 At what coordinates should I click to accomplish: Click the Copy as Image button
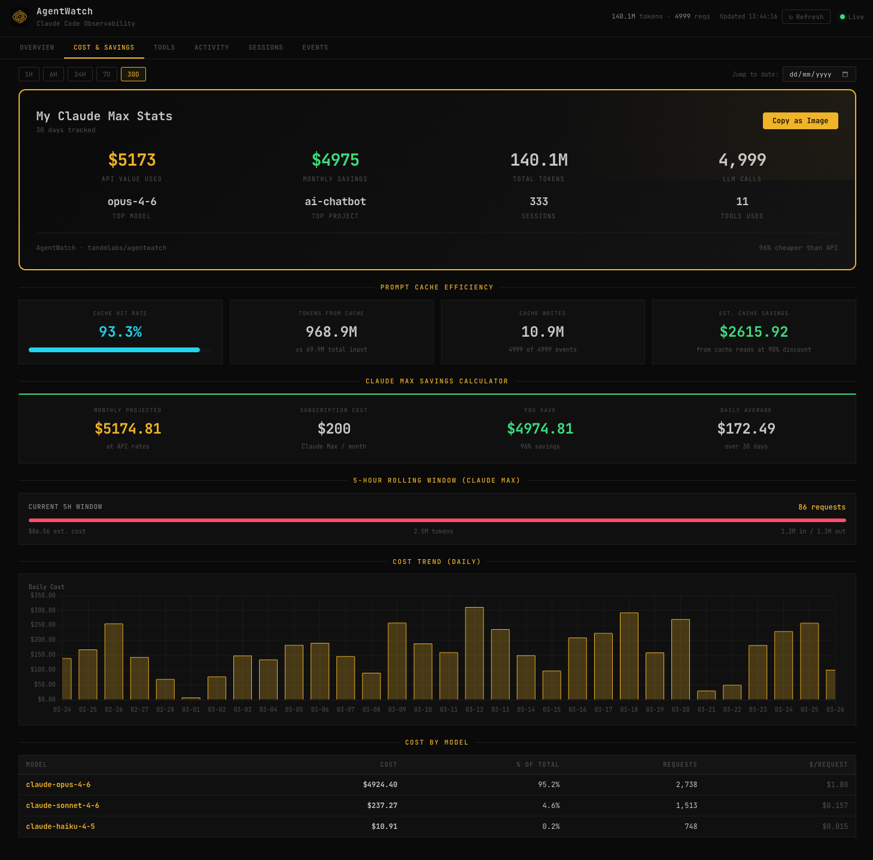click(800, 121)
